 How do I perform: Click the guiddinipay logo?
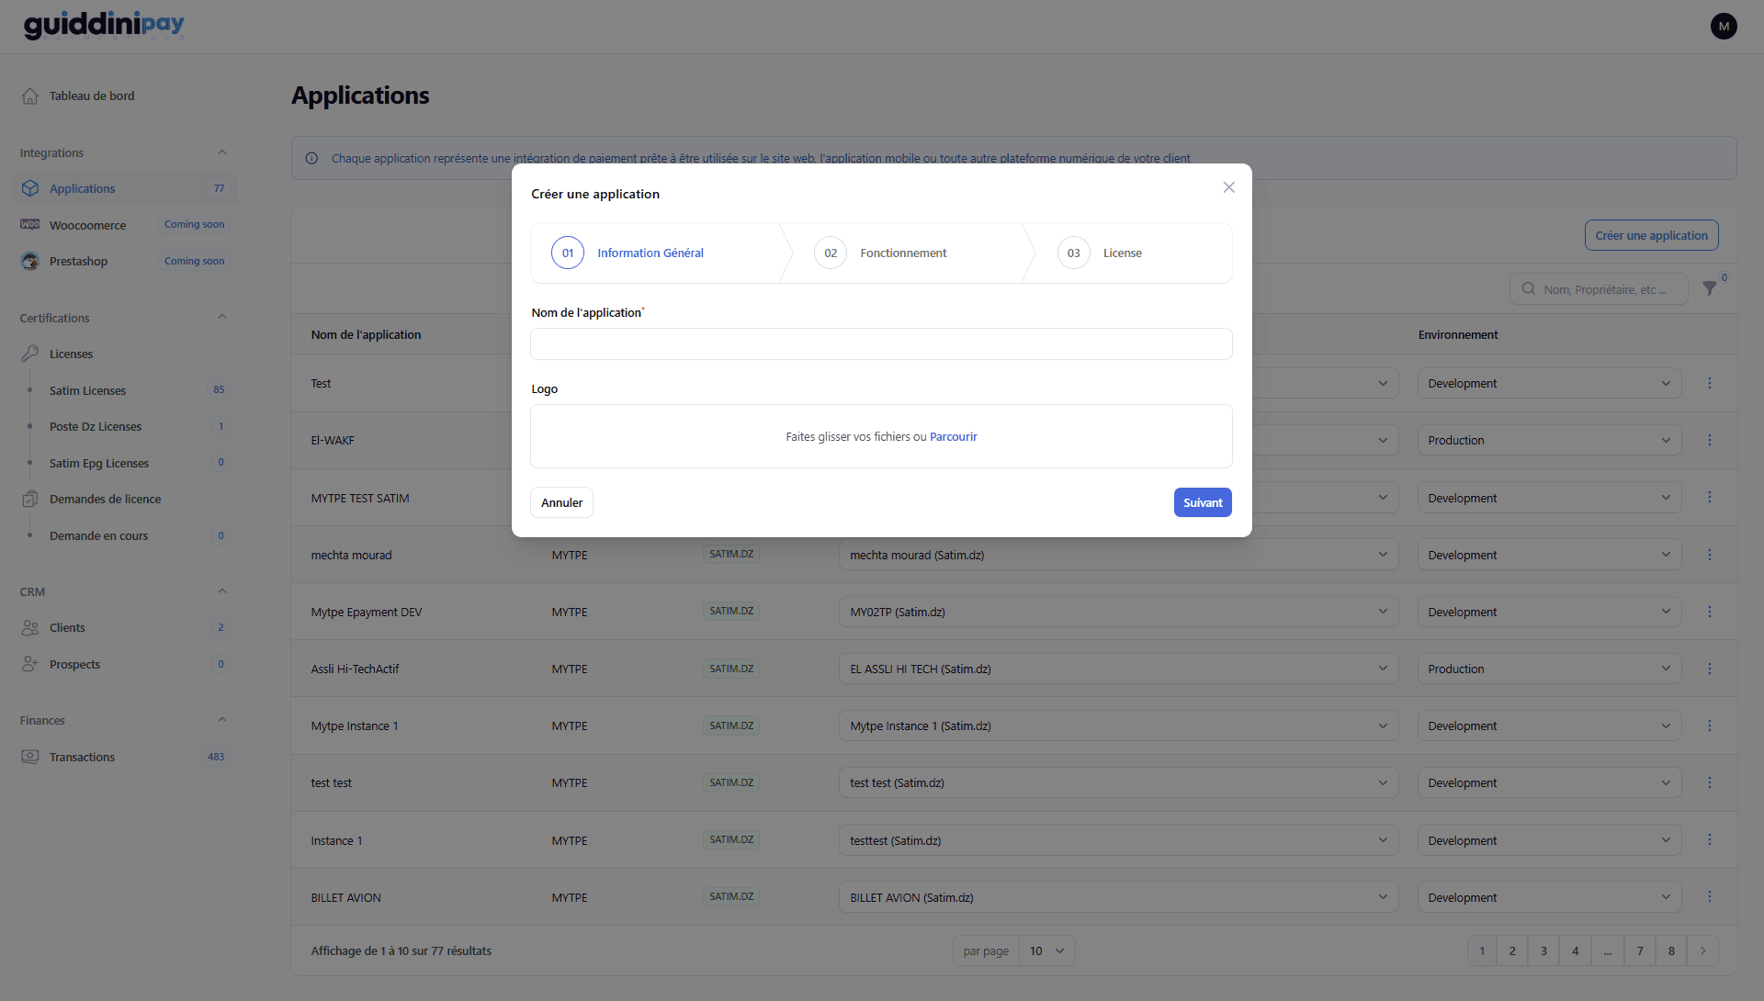pyautogui.click(x=104, y=25)
